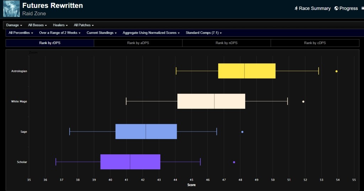Click the running figure icon beside Race Summary
This screenshot has width=364, height=191.
[x=296, y=8]
